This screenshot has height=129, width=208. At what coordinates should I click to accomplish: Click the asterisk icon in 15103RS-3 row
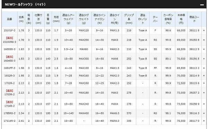[x=204, y=40]
